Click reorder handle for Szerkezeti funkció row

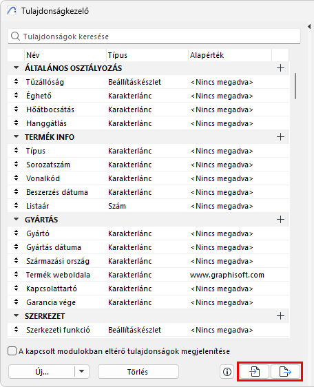(x=16, y=330)
